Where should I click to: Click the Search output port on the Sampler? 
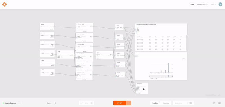click(123, 27)
